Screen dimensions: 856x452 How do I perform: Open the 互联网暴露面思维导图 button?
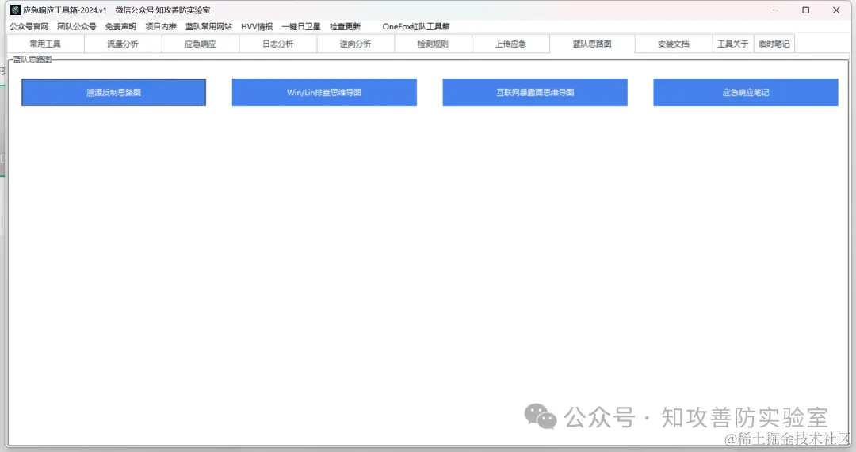coord(535,92)
